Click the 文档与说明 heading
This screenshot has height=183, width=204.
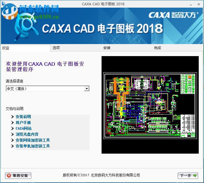(x=15, y=109)
